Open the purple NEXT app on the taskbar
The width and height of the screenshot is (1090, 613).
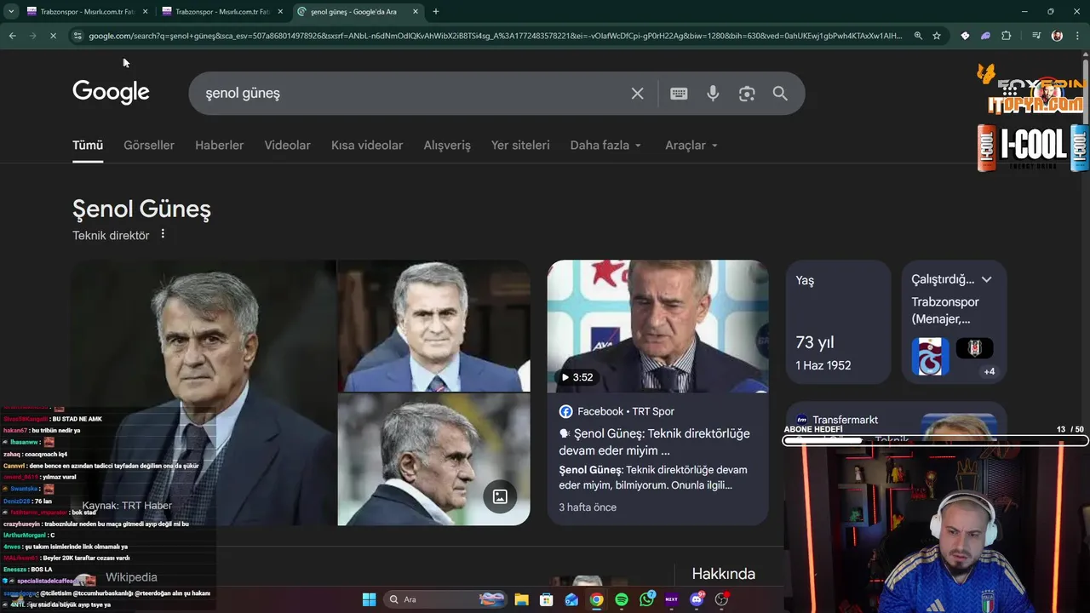tap(671, 599)
